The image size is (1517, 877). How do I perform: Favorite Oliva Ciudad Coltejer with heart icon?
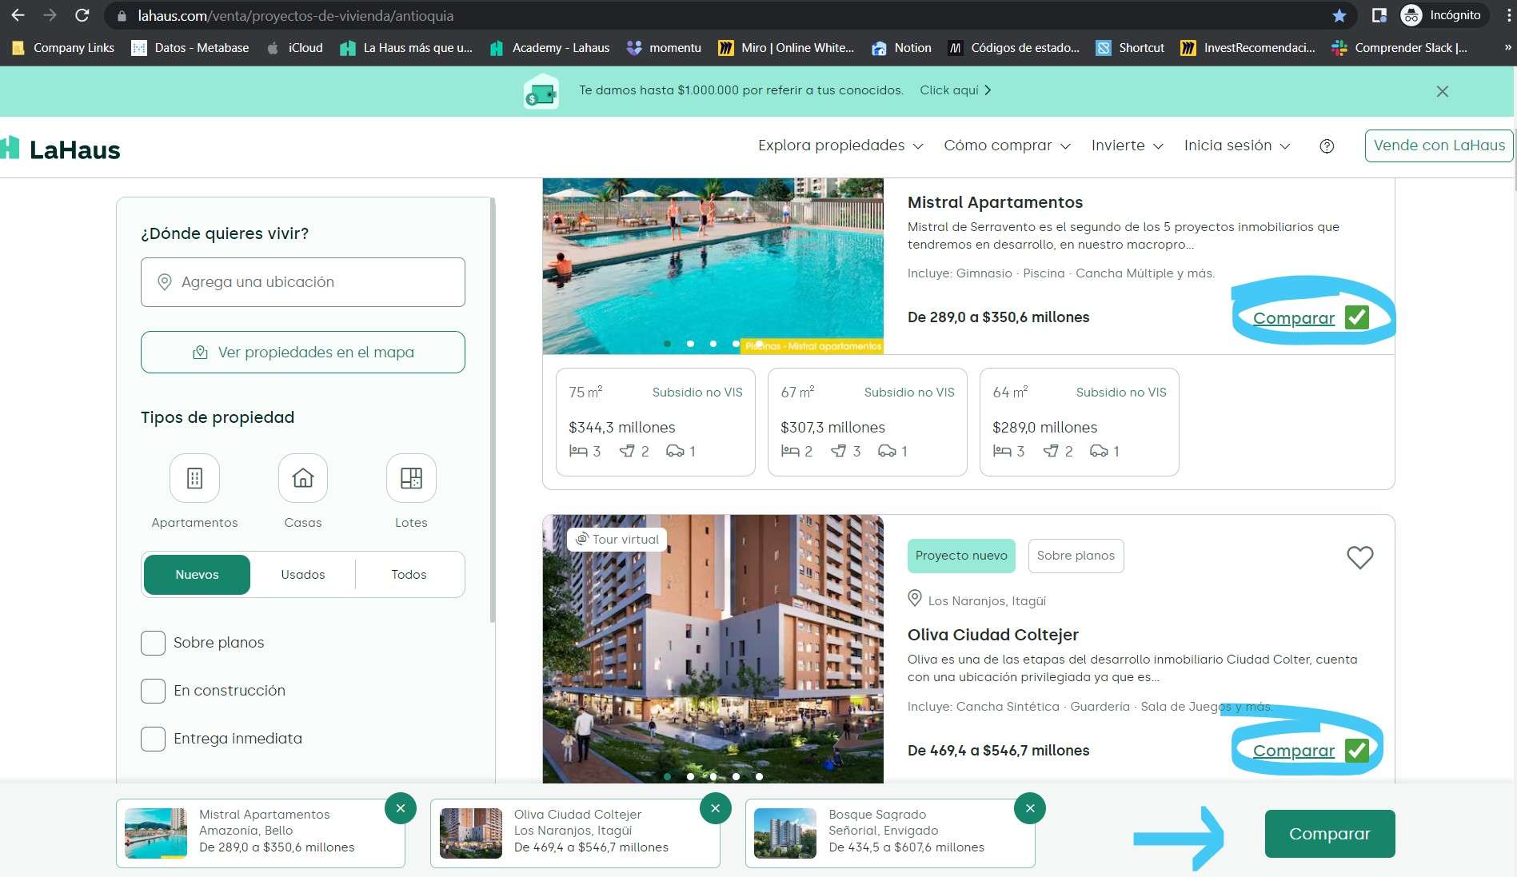[x=1359, y=557]
